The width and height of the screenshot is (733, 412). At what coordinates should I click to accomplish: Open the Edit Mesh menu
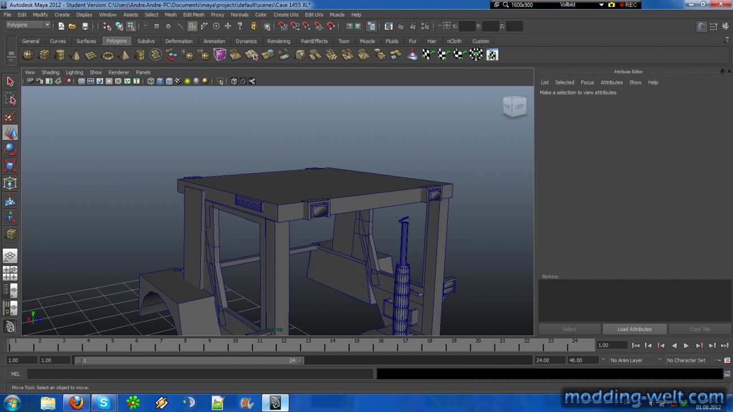193,15
